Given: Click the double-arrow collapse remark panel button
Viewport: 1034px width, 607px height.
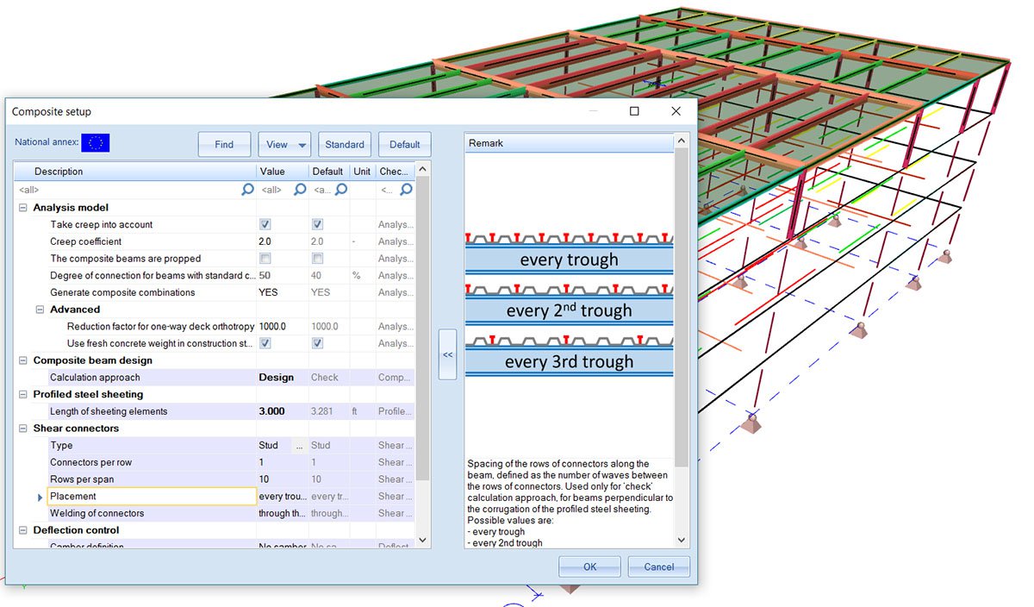Looking at the screenshot, I should pos(447,354).
